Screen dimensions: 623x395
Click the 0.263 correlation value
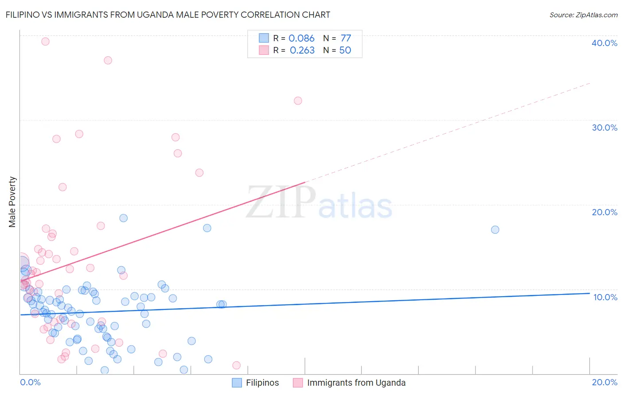pyautogui.click(x=302, y=50)
